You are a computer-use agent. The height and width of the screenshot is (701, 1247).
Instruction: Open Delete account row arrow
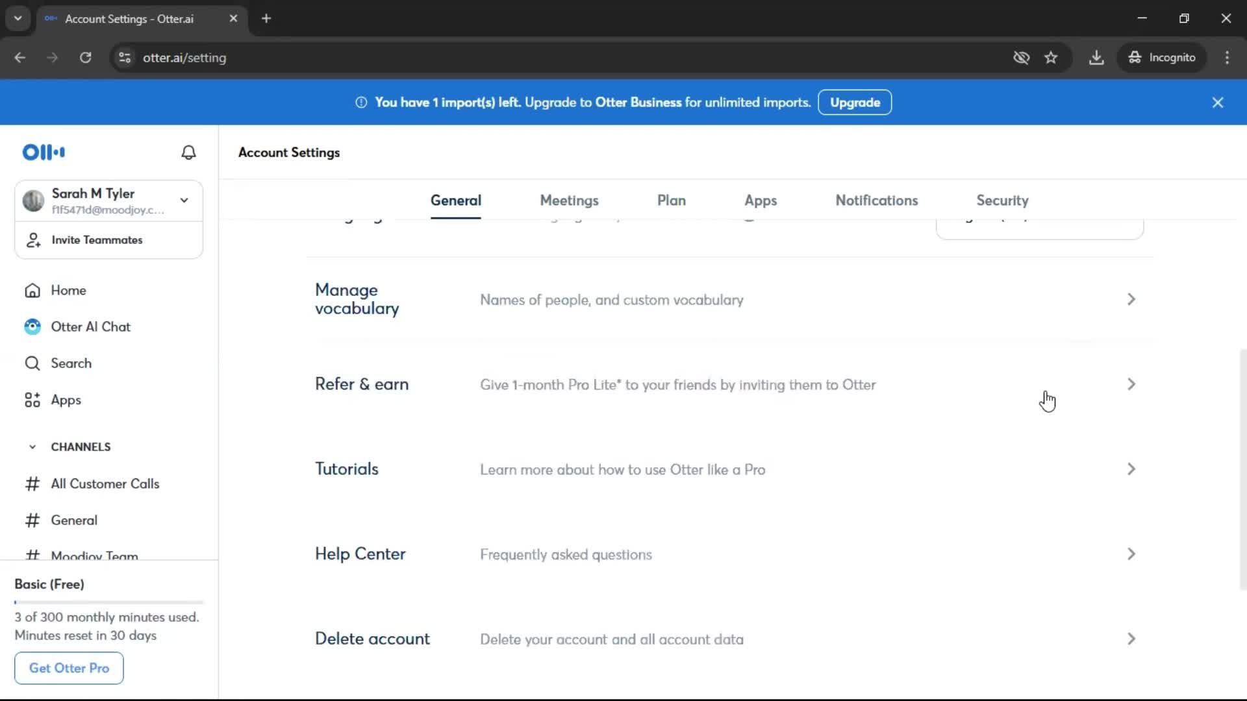pos(1131,639)
